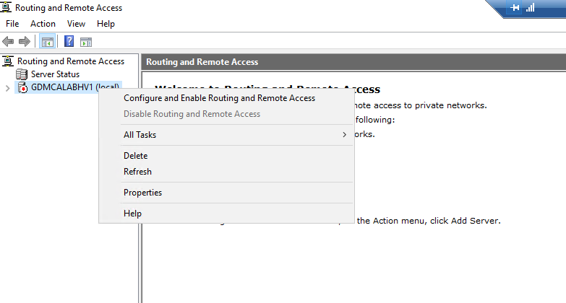The width and height of the screenshot is (566, 303).
Task: Select Routing and Remote Access root node
Action: point(71,61)
